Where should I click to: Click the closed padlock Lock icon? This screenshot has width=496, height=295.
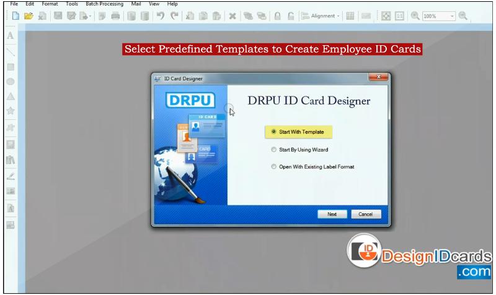[277, 16]
